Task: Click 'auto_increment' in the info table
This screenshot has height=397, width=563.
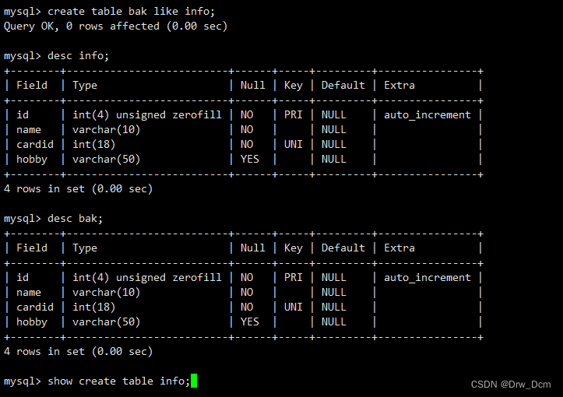Action: point(428,115)
